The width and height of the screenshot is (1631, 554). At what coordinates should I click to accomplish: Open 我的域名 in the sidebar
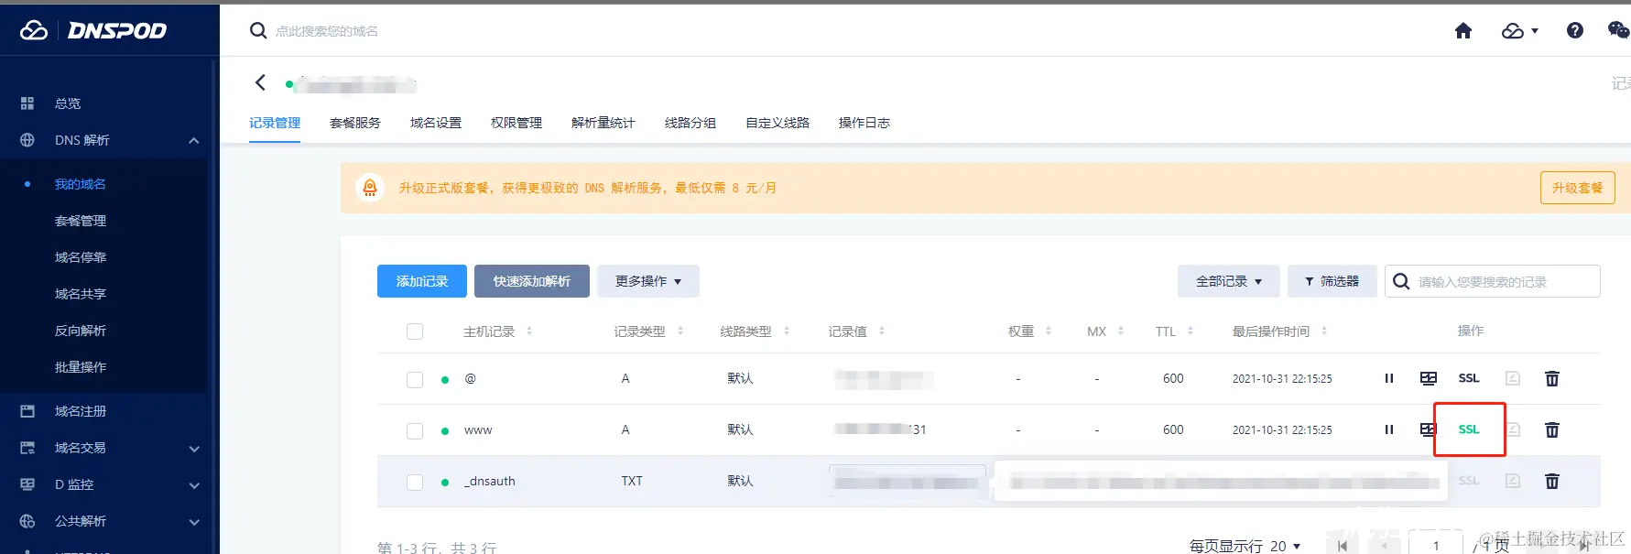[x=81, y=184]
